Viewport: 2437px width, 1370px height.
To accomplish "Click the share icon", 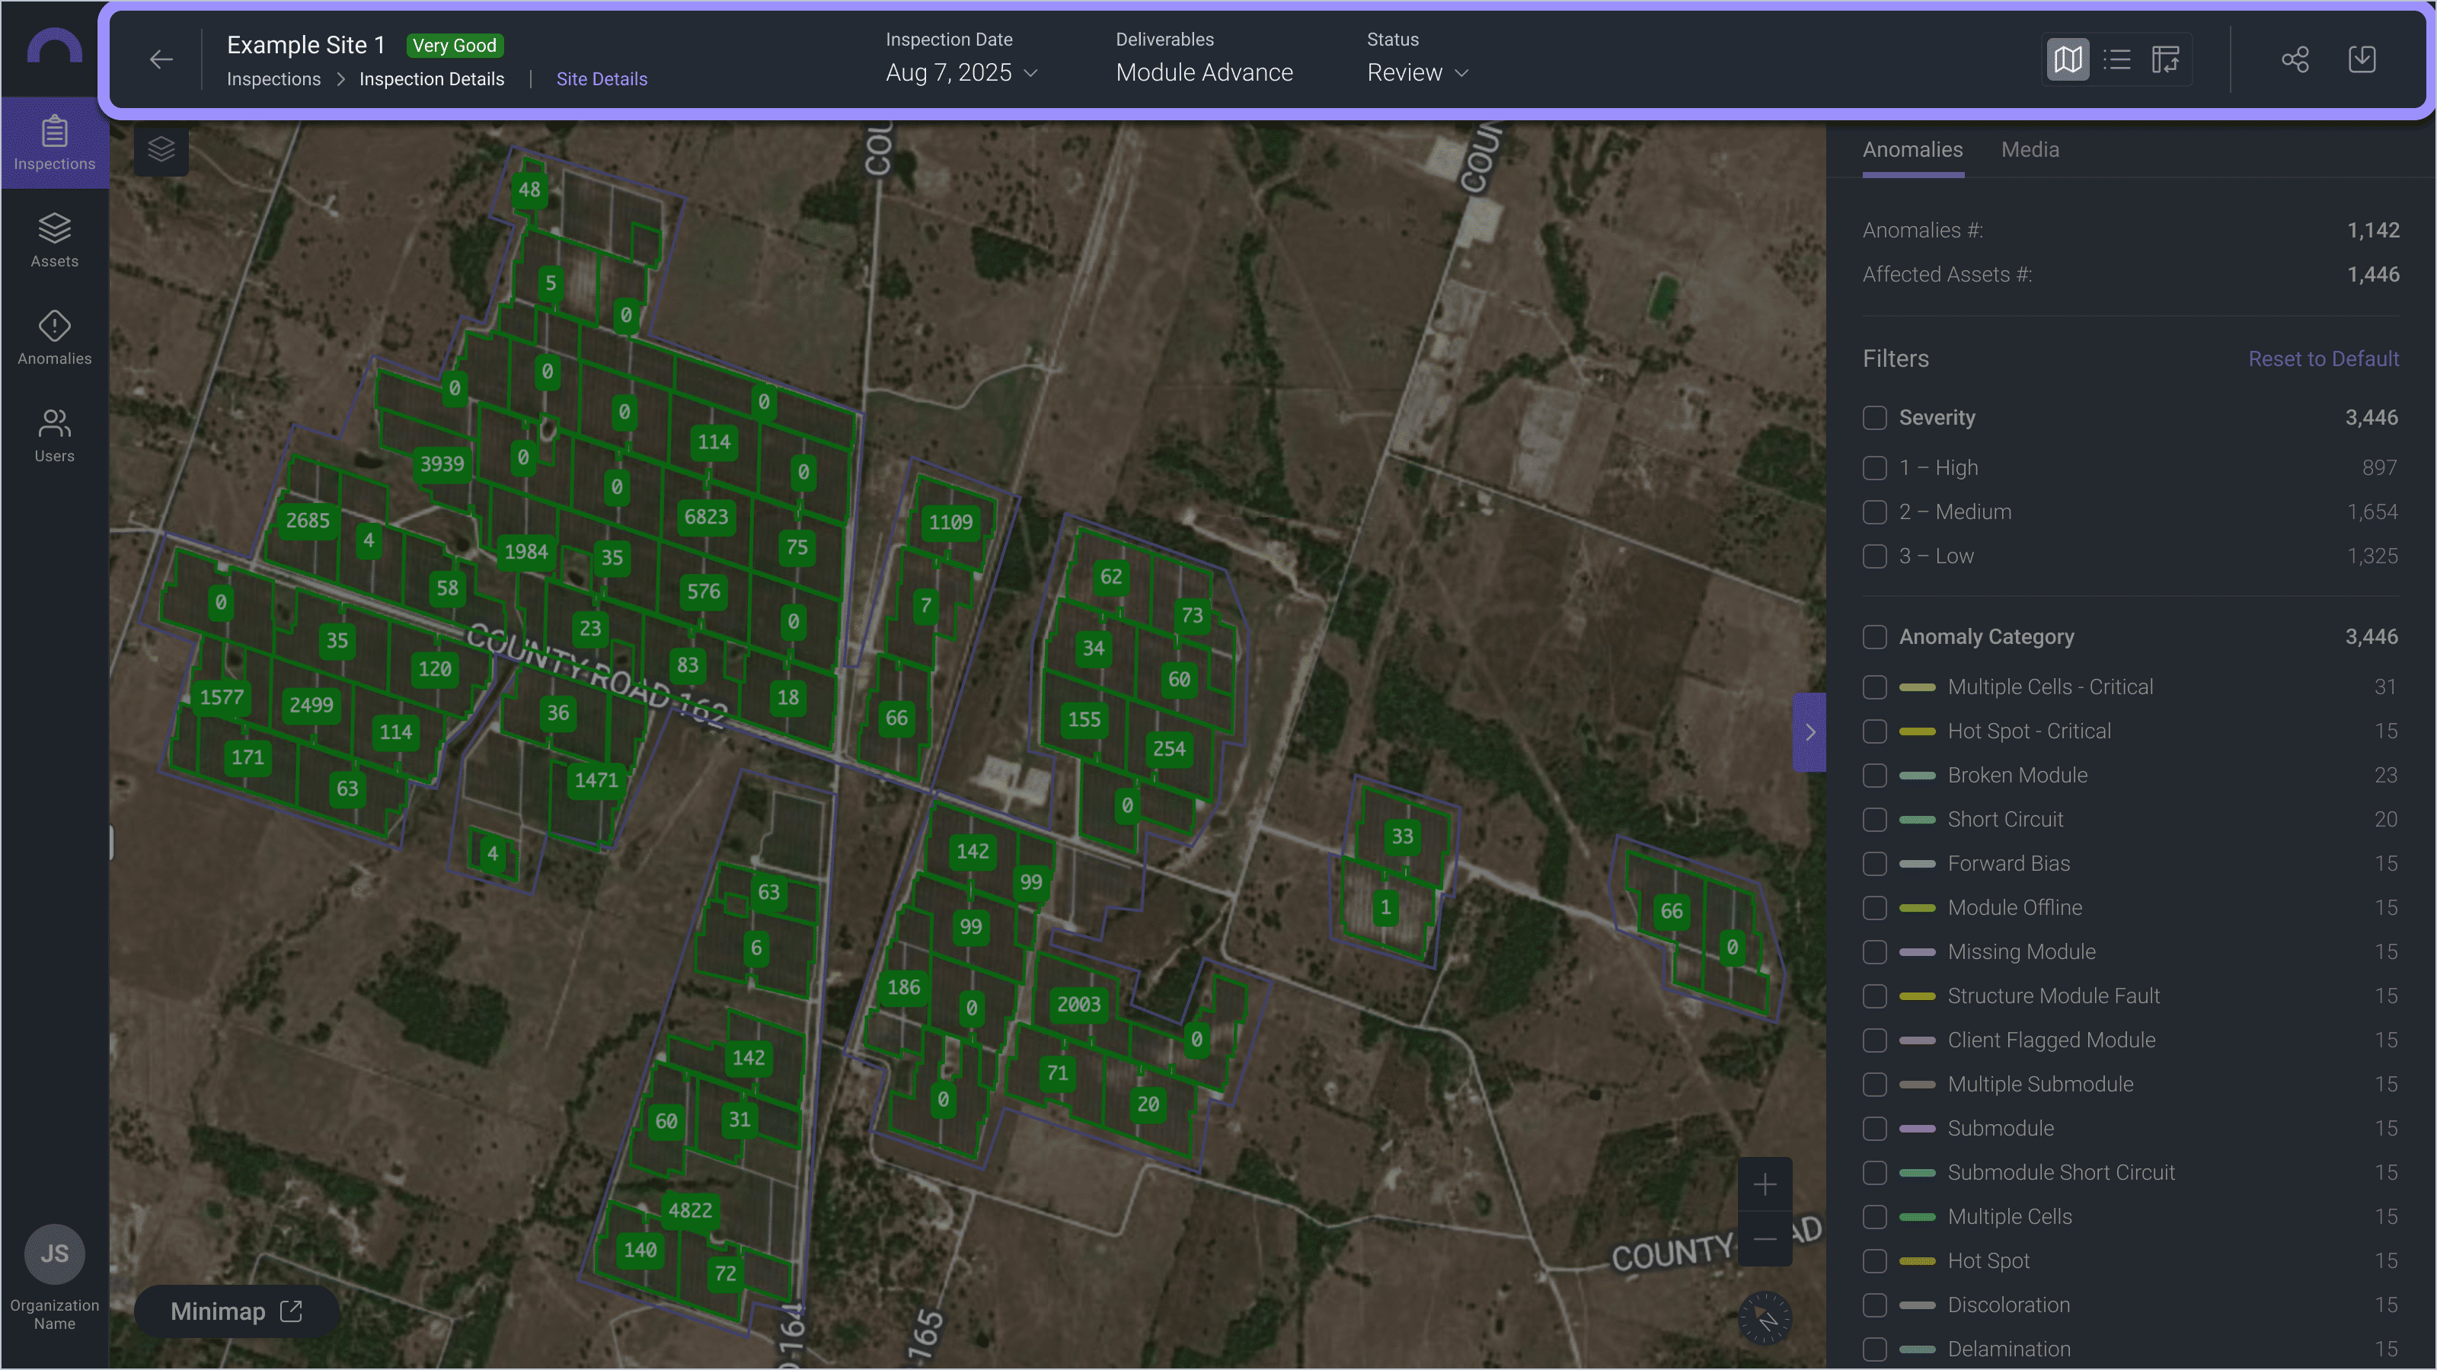I will (2294, 59).
